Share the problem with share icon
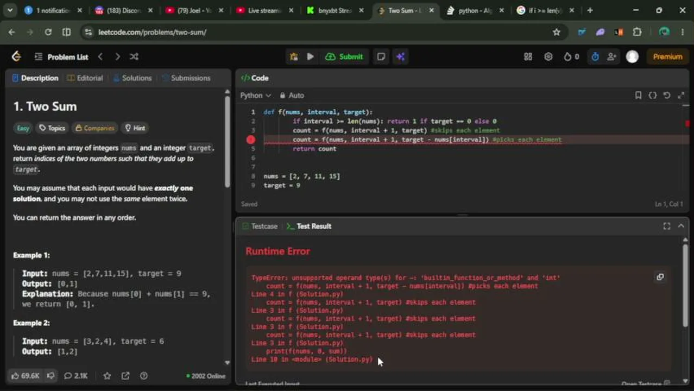Image resolution: width=694 pixels, height=391 pixels. tap(125, 375)
